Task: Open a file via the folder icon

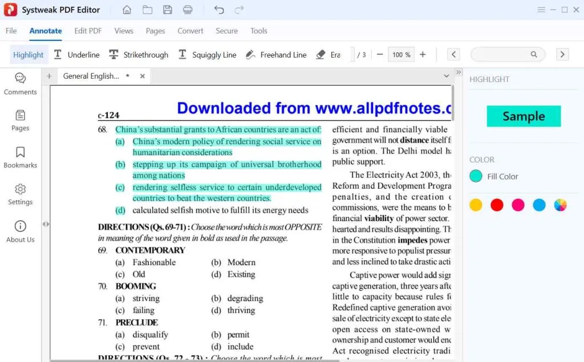Action: [x=148, y=10]
